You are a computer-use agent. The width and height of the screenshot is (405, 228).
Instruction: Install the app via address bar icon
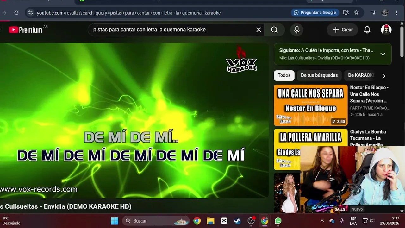click(x=346, y=13)
